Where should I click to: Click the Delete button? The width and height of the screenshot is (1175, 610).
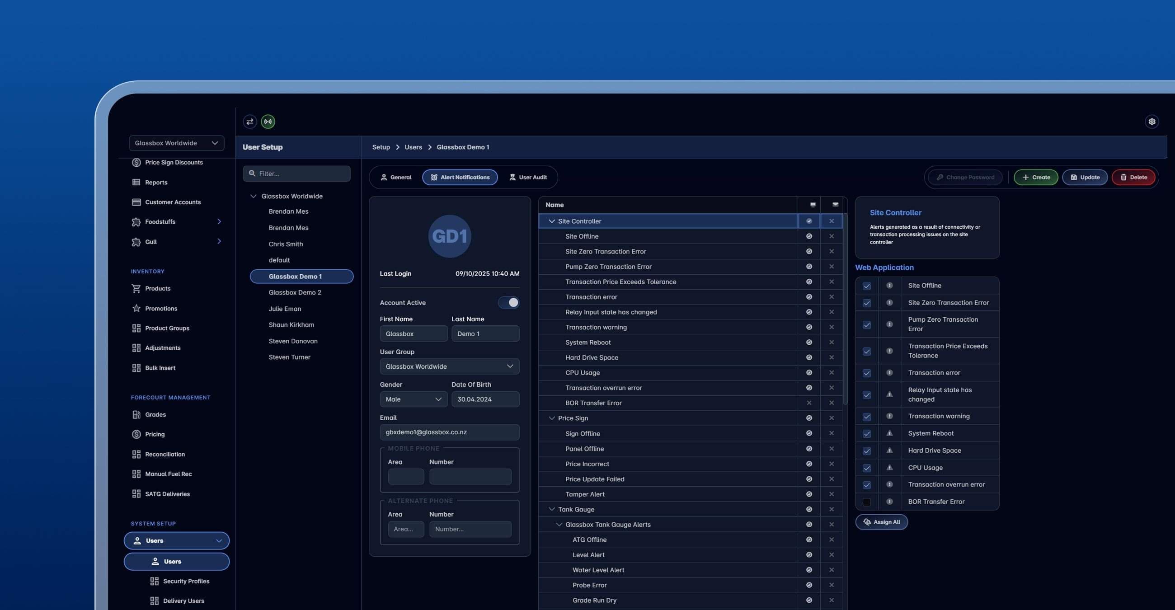(x=1133, y=177)
